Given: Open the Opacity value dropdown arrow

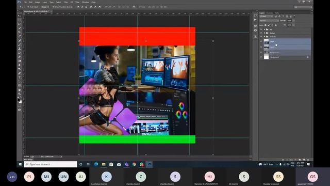Looking at the screenshot, I should [x=293, y=21].
